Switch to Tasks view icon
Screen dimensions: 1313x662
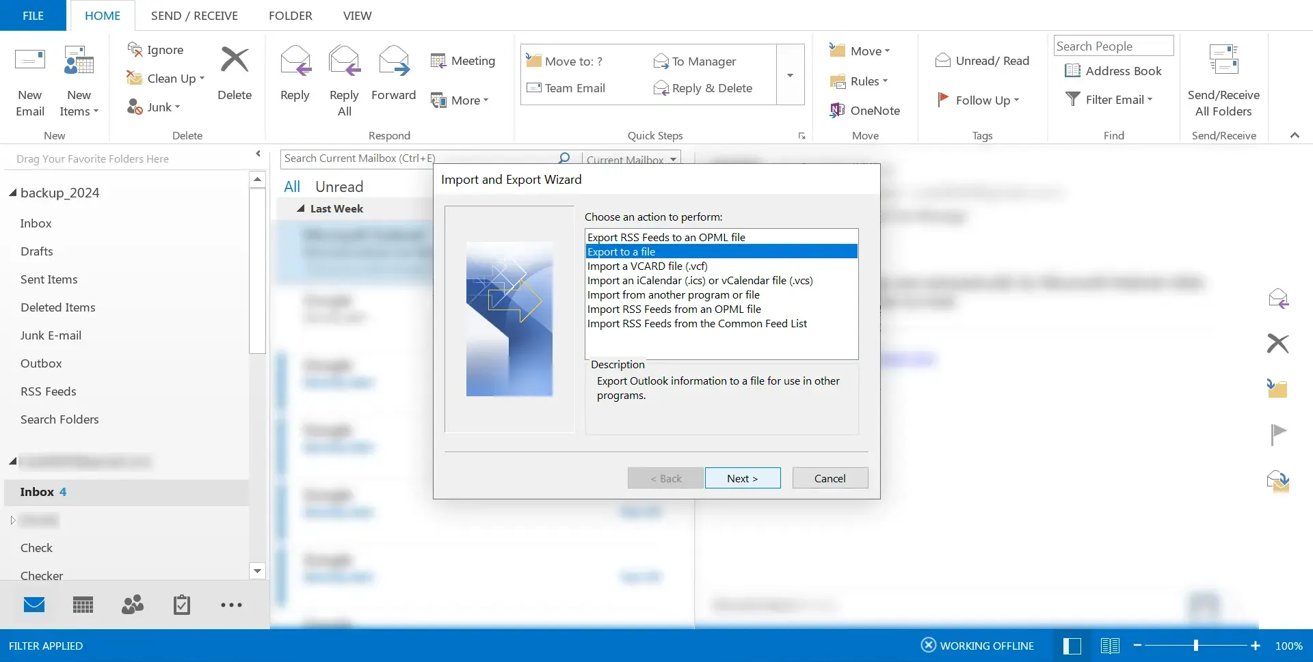click(182, 605)
